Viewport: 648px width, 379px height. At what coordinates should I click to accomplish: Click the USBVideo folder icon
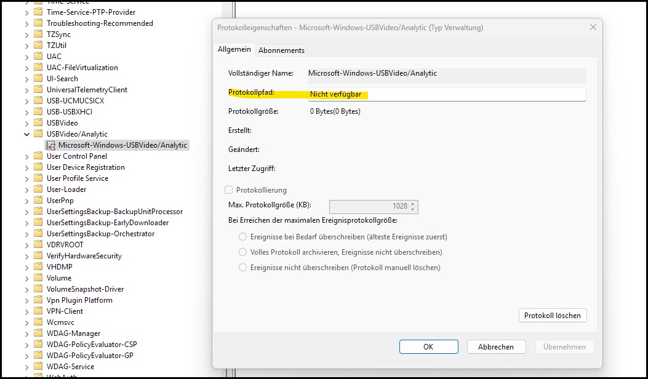click(38, 122)
